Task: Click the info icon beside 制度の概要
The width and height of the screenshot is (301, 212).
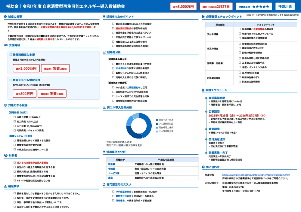Action: (6, 17)
